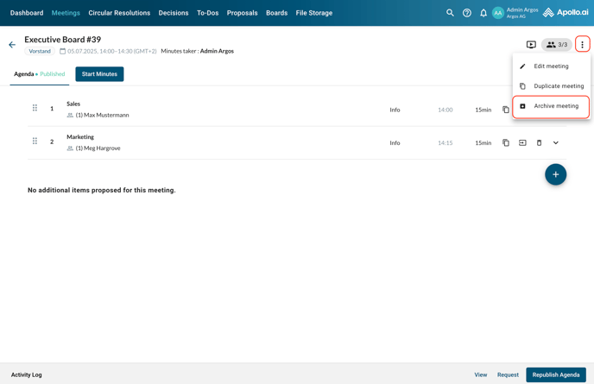Open the Admin Argos account menu
The height and width of the screenshot is (384, 594).
[516, 13]
